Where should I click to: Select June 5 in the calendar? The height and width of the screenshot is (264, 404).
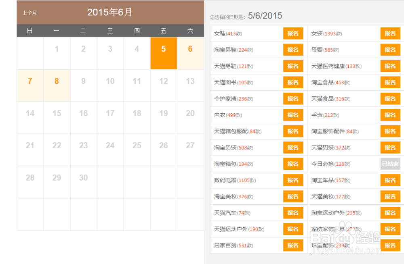pos(164,53)
